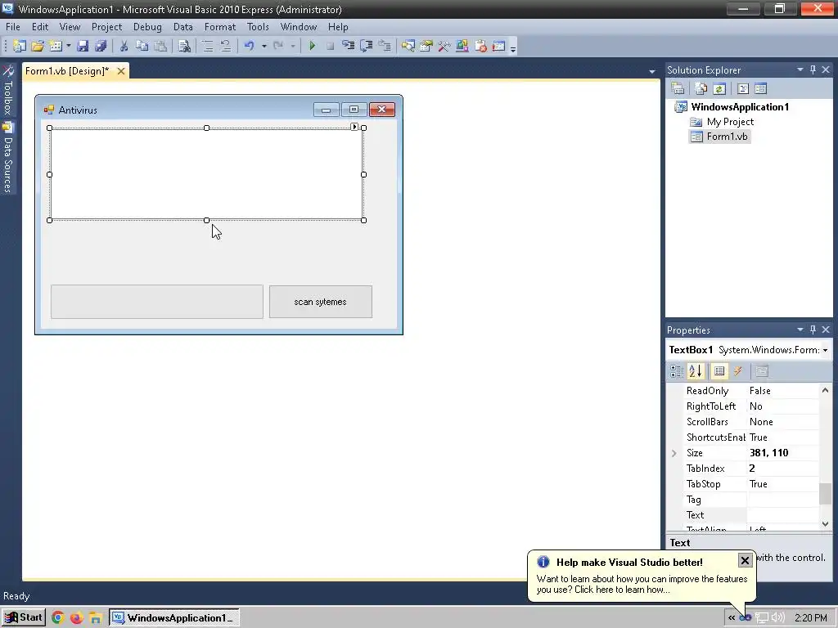Open the Data Sources side tab

(7, 159)
